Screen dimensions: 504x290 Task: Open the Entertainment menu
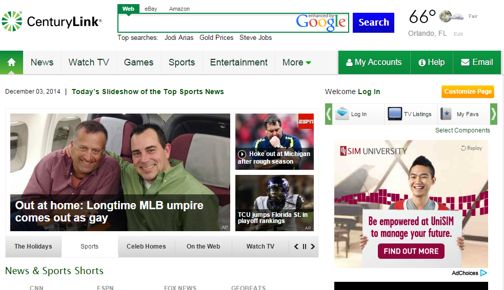click(x=239, y=62)
